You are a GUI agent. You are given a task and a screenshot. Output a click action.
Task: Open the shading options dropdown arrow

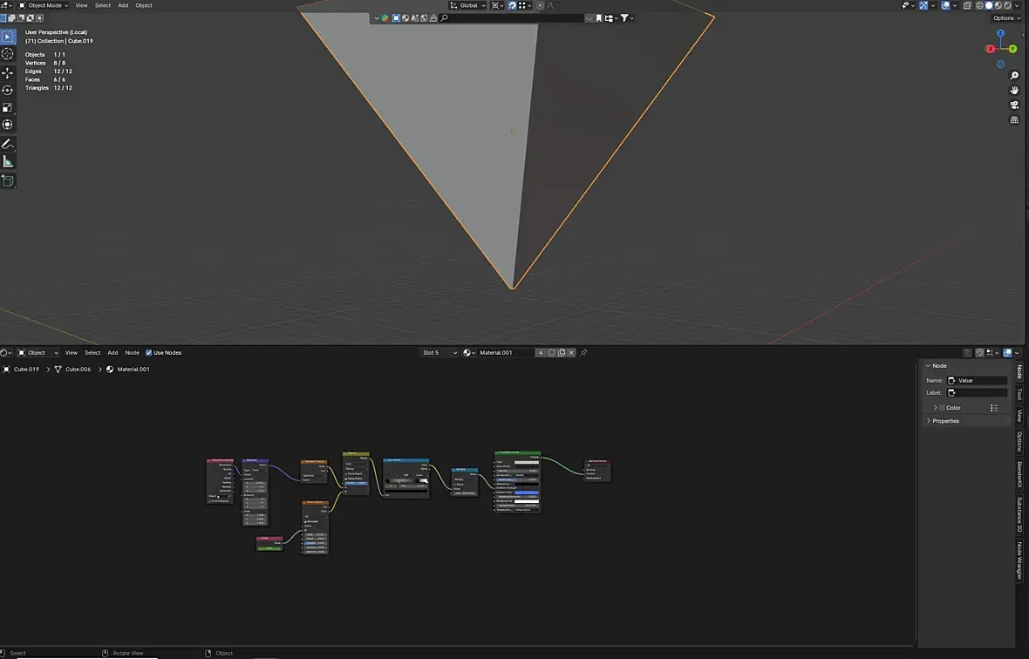click(1017, 5)
